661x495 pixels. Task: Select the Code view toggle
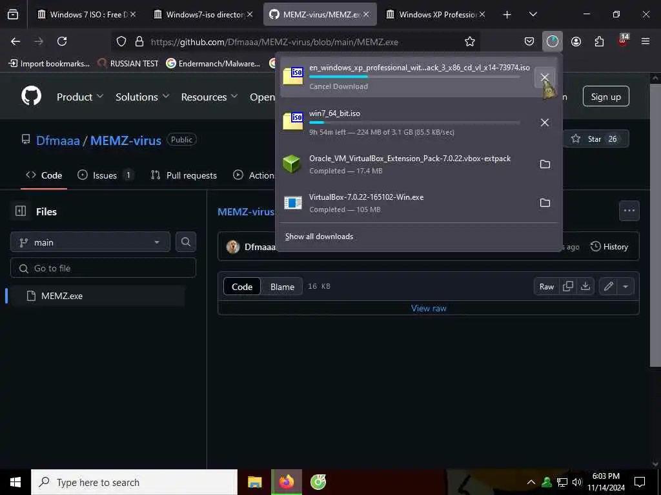coord(242,287)
